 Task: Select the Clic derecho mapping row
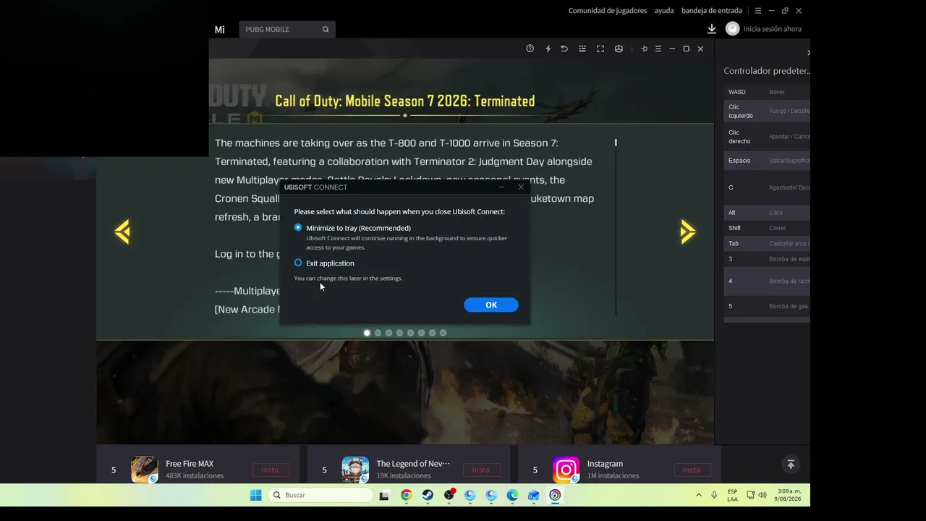[767, 137]
